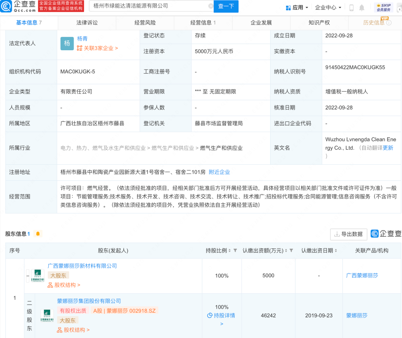The height and width of the screenshot is (338, 402).
Task: Click the 杨 avatar of the legal representative
Action: pyautogui.click(x=67, y=43)
